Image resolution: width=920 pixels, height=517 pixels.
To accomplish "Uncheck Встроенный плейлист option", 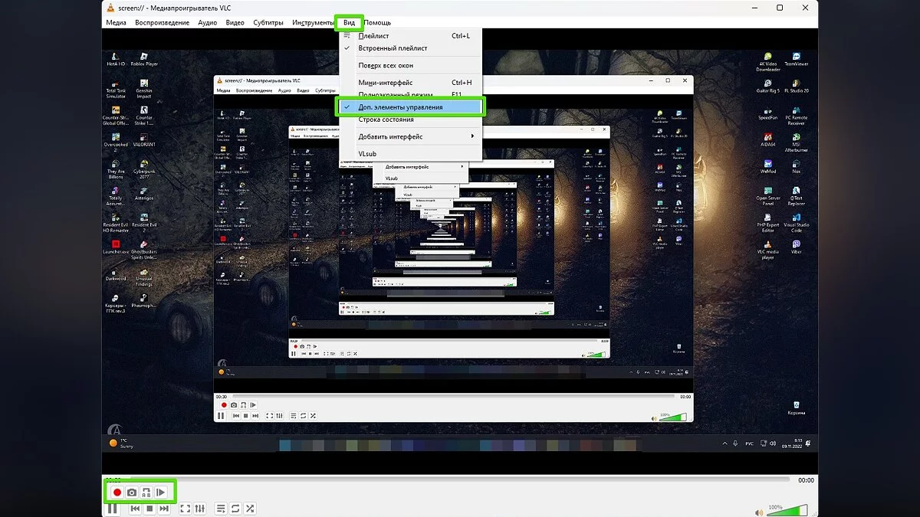I will tap(410, 48).
